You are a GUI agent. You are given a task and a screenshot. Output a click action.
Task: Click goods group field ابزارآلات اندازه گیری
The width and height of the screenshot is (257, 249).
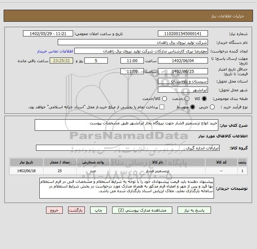[x=128, y=148]
